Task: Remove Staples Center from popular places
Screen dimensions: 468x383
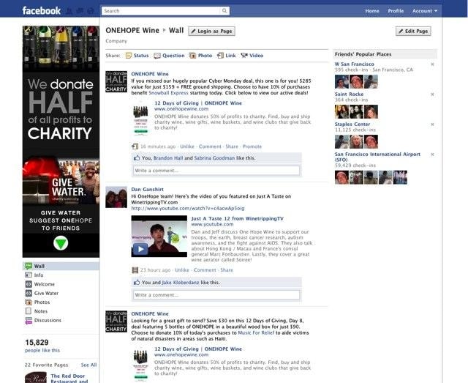Action: [x=432, y=124]
